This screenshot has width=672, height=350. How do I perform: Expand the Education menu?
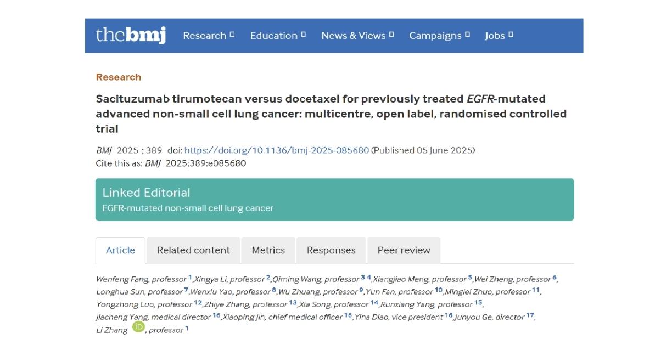[x=278, y=36]
